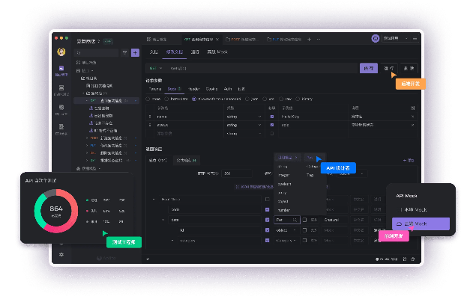Click into the sidebar search field
This screenshot has height=299, width=473.
pyautogui.click(x=94, y=53)
